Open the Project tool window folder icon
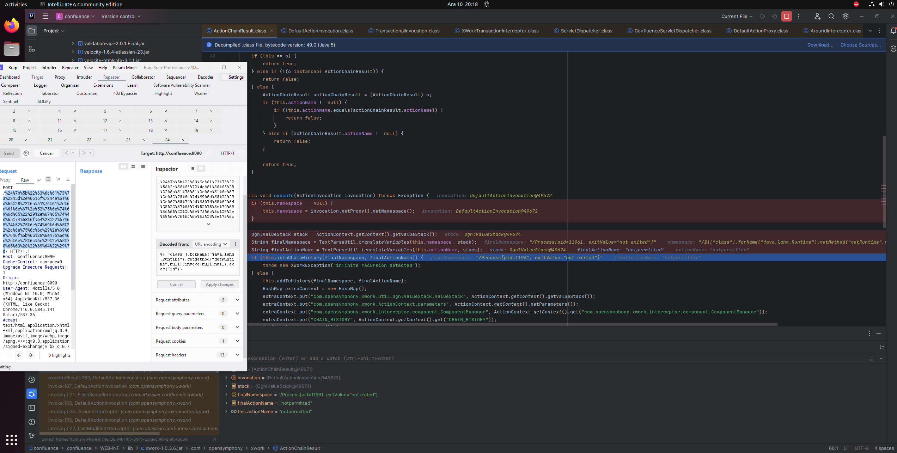The height and width of the screenshot is (453, 897). coord(32,31)
